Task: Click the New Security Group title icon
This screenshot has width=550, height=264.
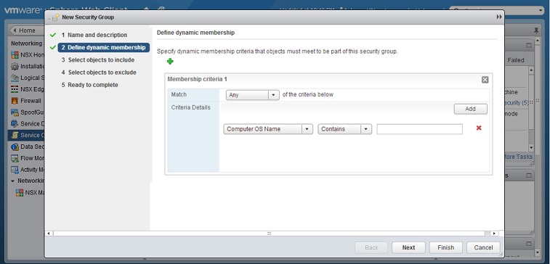Action: 55,17
